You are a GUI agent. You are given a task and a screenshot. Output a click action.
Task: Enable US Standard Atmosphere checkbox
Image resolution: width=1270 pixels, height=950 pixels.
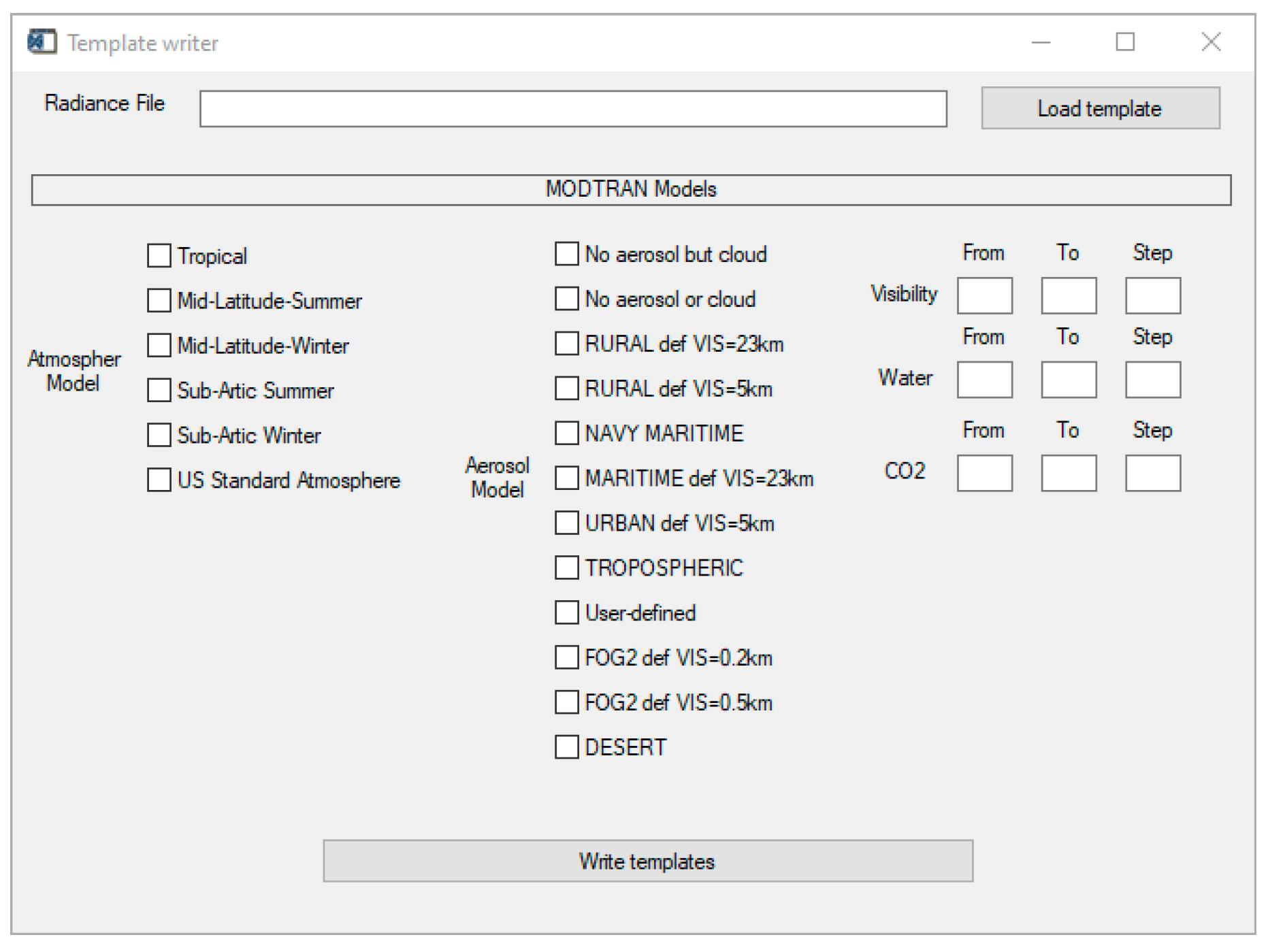[159, 480]
